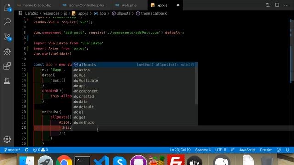Synchronize changes in status bar
This screenshot has width=294, height=165.
point(27,150)
